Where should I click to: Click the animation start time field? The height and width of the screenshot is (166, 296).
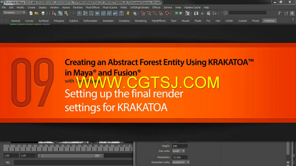[11, 156]
